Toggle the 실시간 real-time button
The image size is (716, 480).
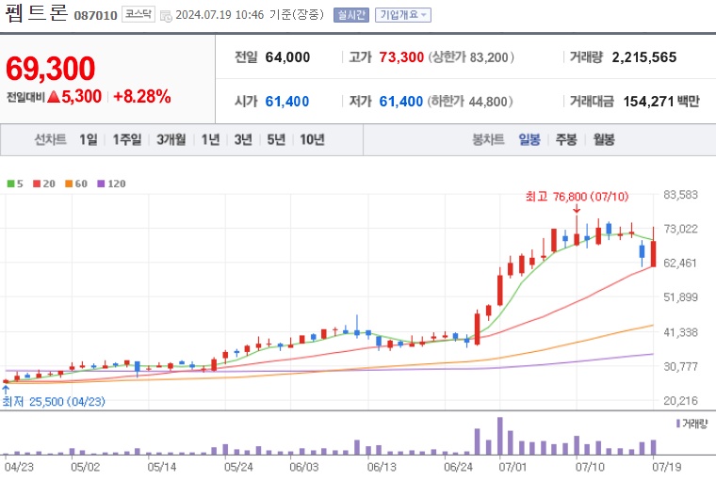351,15
